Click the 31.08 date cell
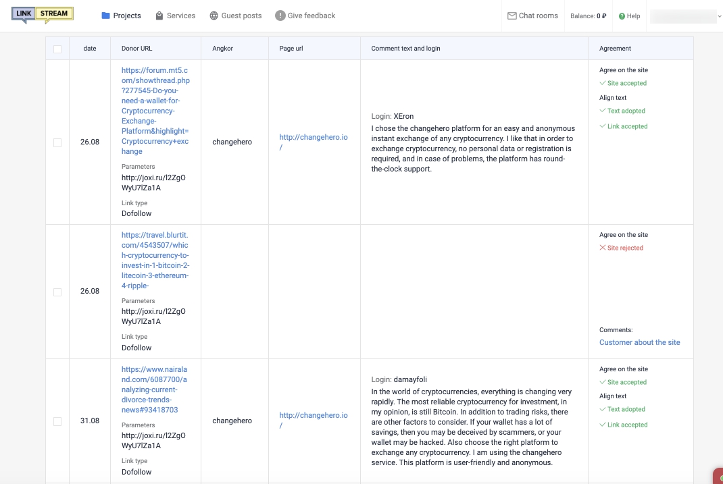Screen dimensions: 723x484 90,421
